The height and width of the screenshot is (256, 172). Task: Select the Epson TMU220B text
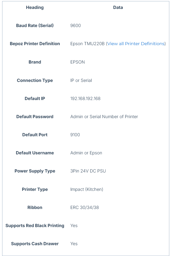pos(87,44)
